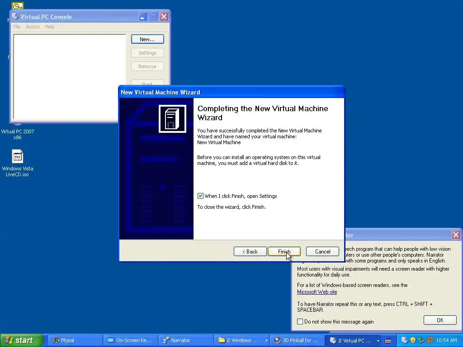Open Help menu in Virtual PC Console
This screenshot has height=347, width=463.
pyautogui.click(x=50, y=27)
